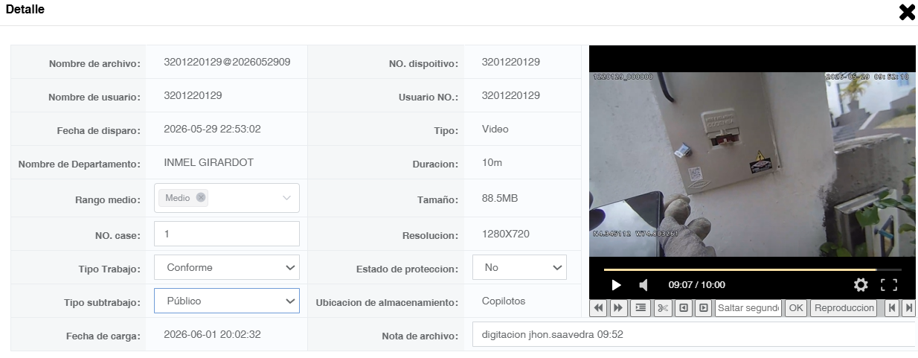Open Tipo subtrabajo dropdown showing Público
This screenshot has height=358, width=918.
coord(227,301)
